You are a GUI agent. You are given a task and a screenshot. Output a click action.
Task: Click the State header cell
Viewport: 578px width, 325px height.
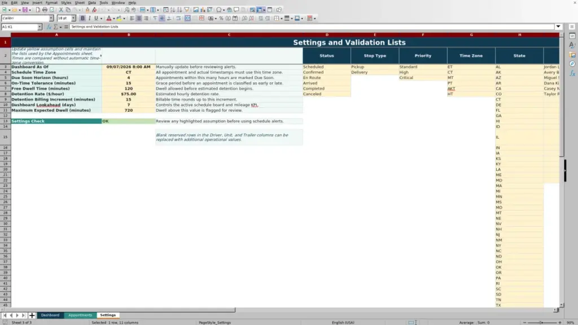coord(519,56)
